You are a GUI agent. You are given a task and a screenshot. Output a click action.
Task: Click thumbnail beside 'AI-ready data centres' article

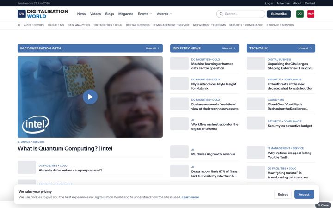[27, 167]
